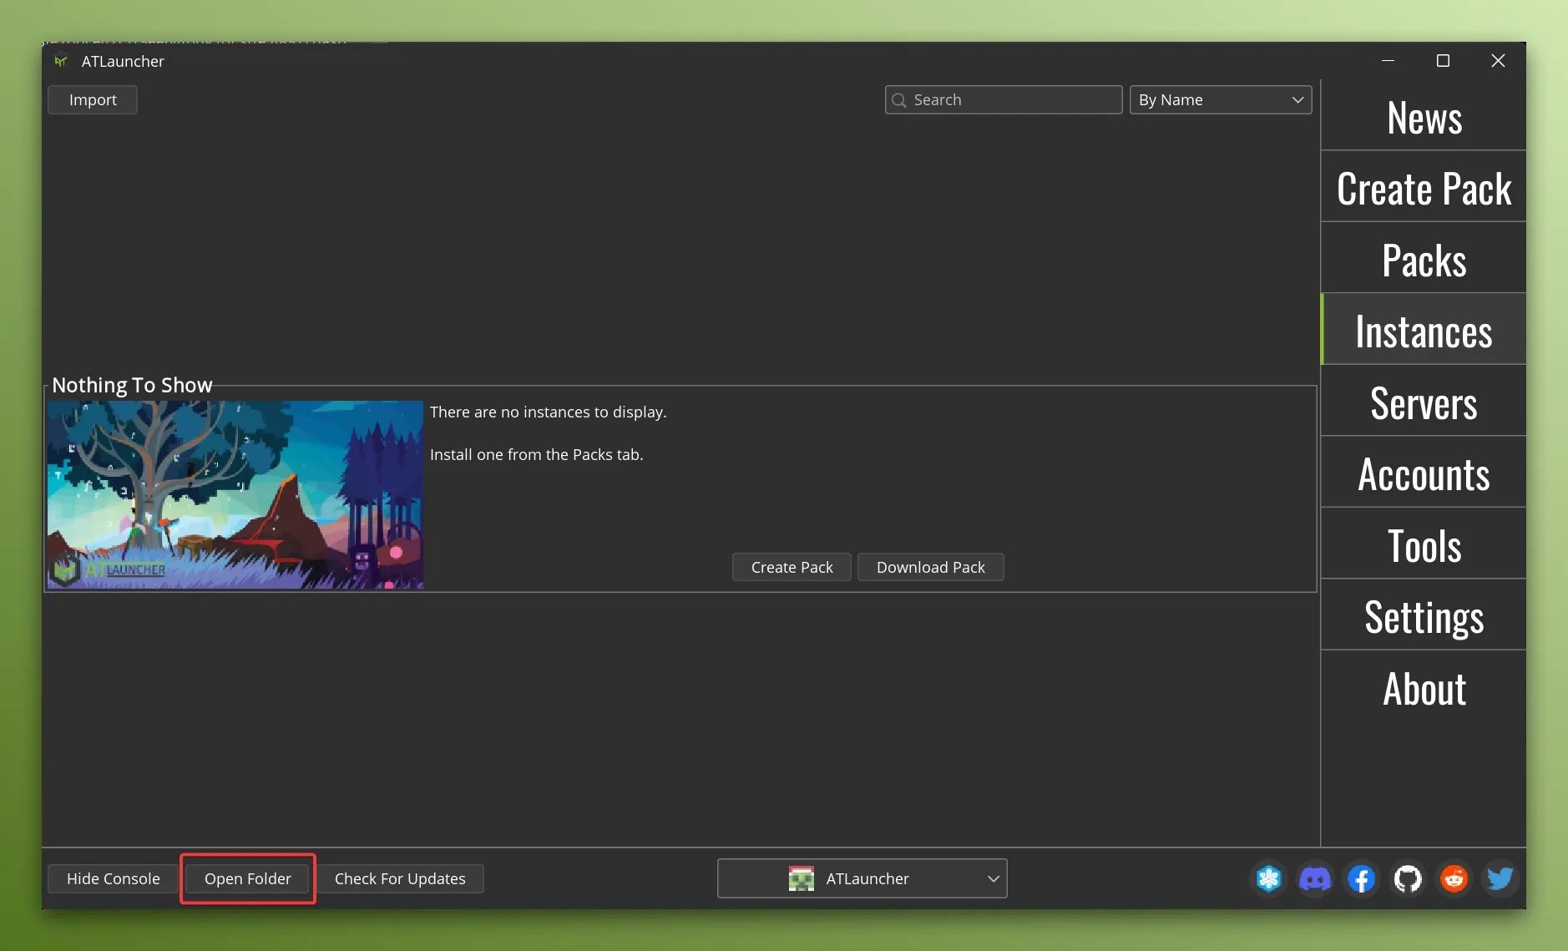Switch to the Packs tab
Screen dimensions: 1568x951
(1423, 259)
